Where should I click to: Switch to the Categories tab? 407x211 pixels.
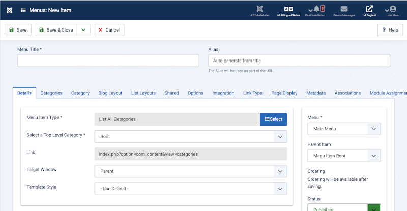(51, 93)
